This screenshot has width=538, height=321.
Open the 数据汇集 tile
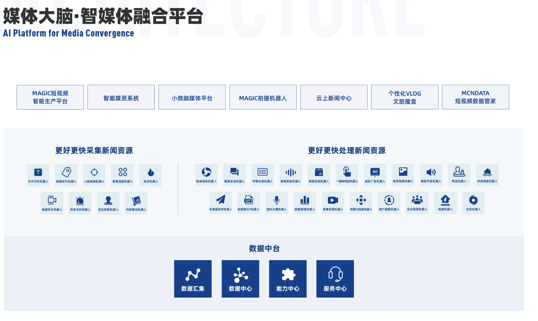point(193,279)
